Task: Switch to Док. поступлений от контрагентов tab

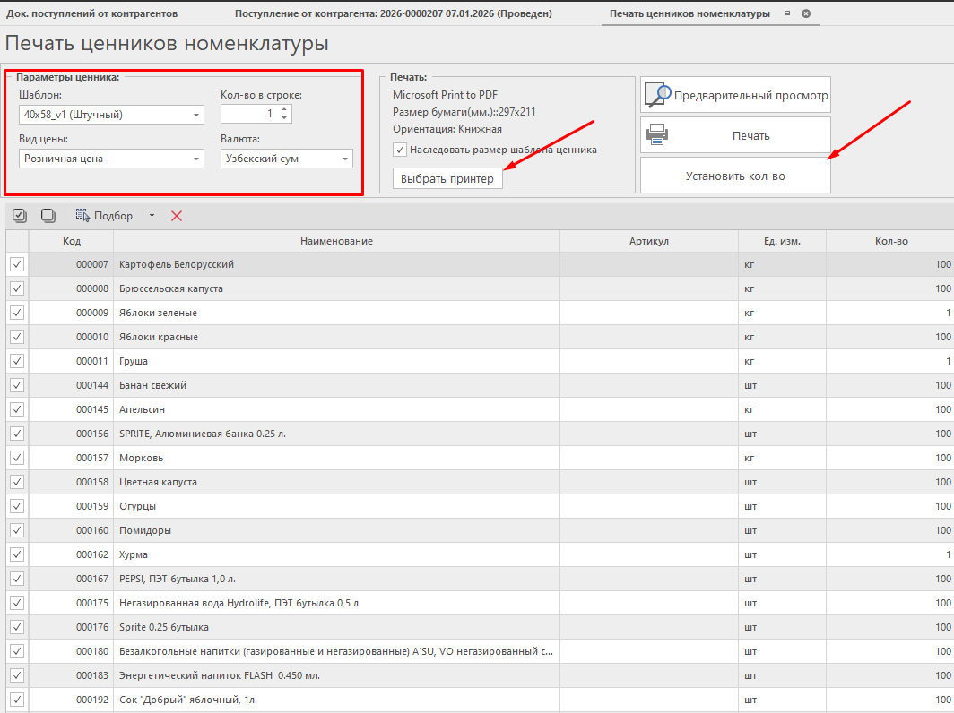Action: point(92,14)
